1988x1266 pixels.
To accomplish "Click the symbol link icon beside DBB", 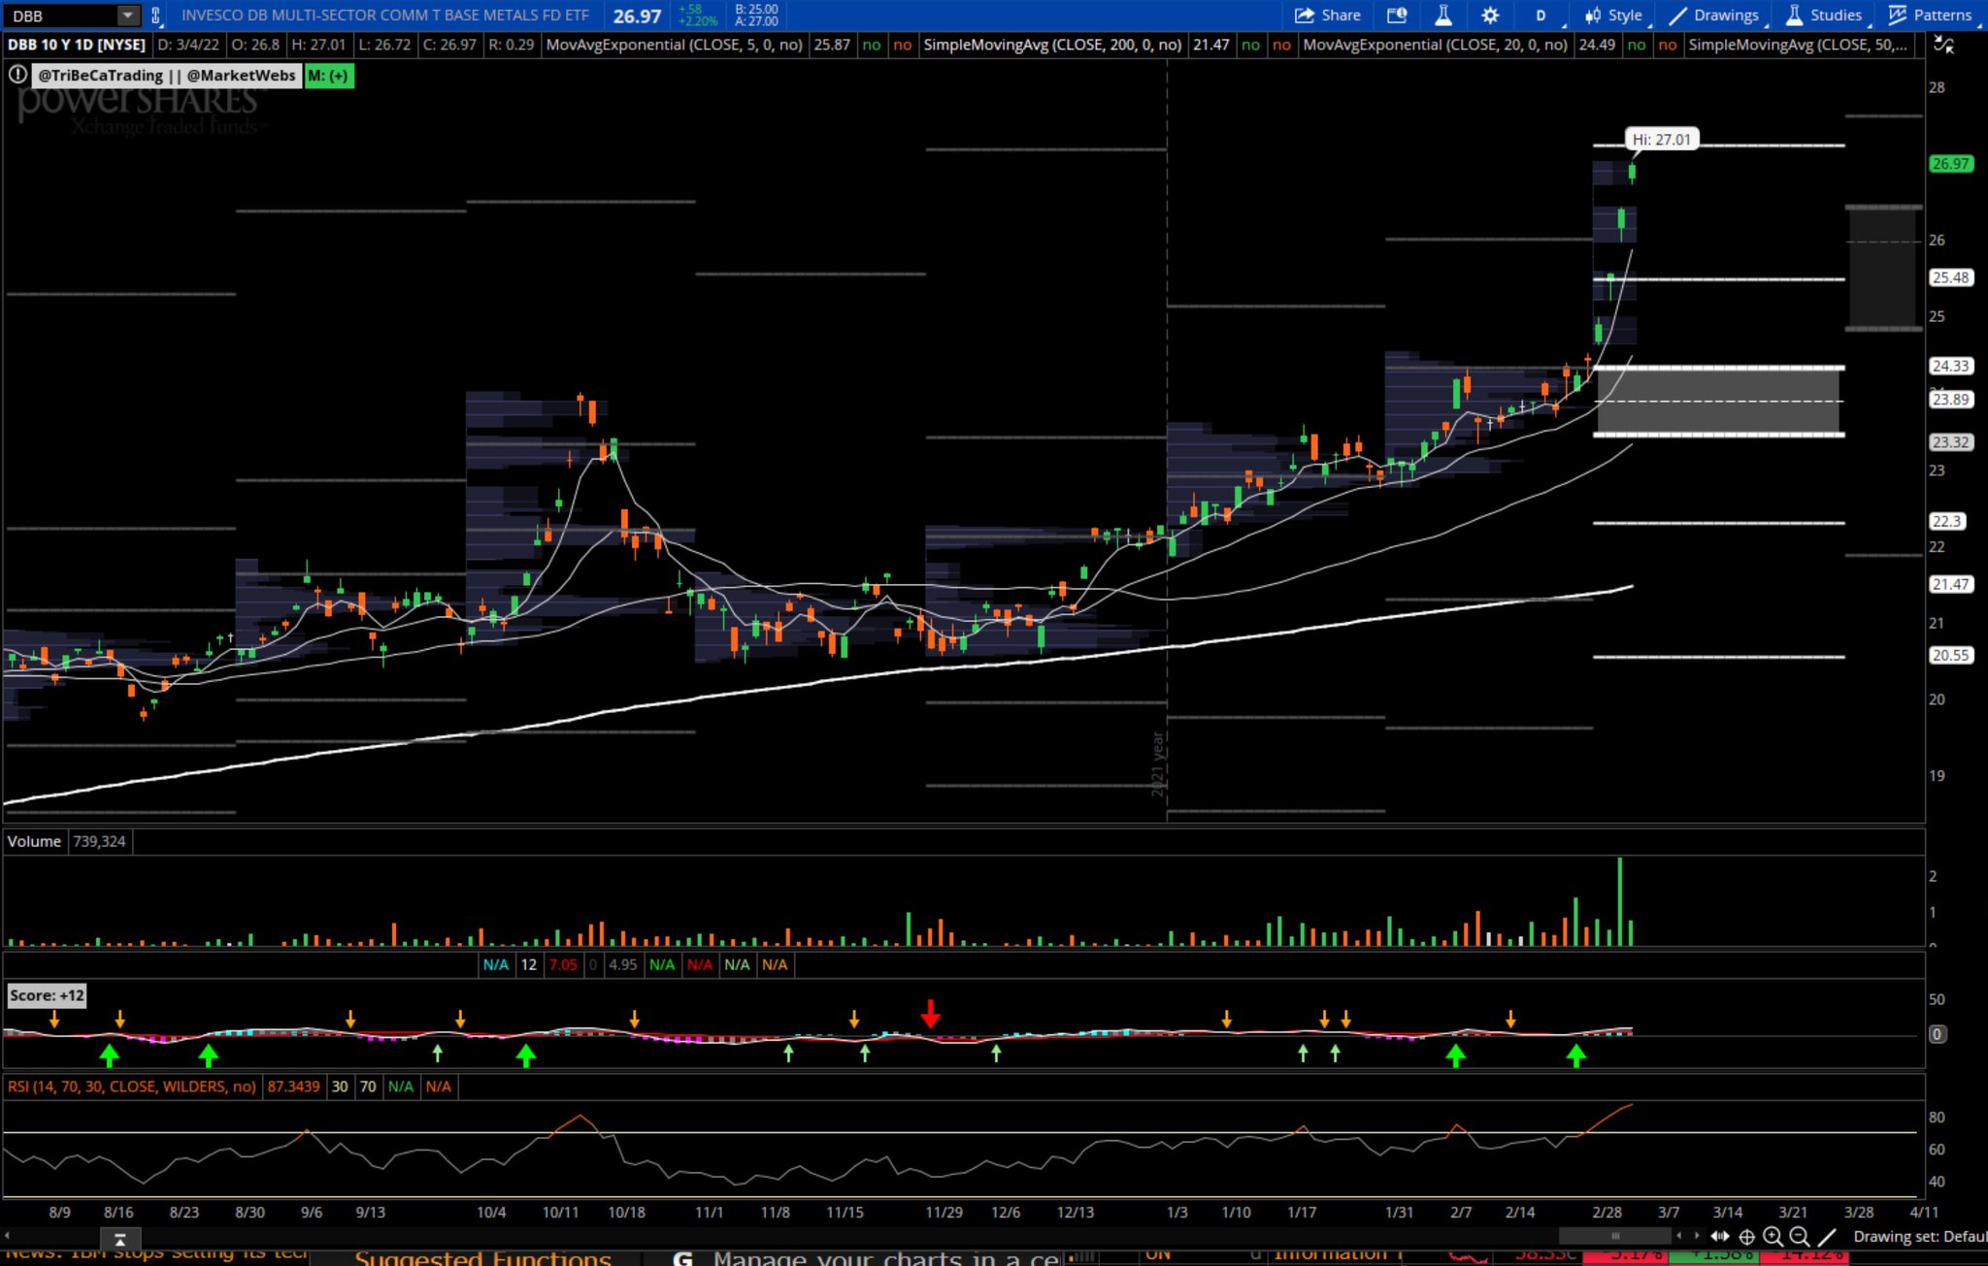I will (x=155, y=15).
